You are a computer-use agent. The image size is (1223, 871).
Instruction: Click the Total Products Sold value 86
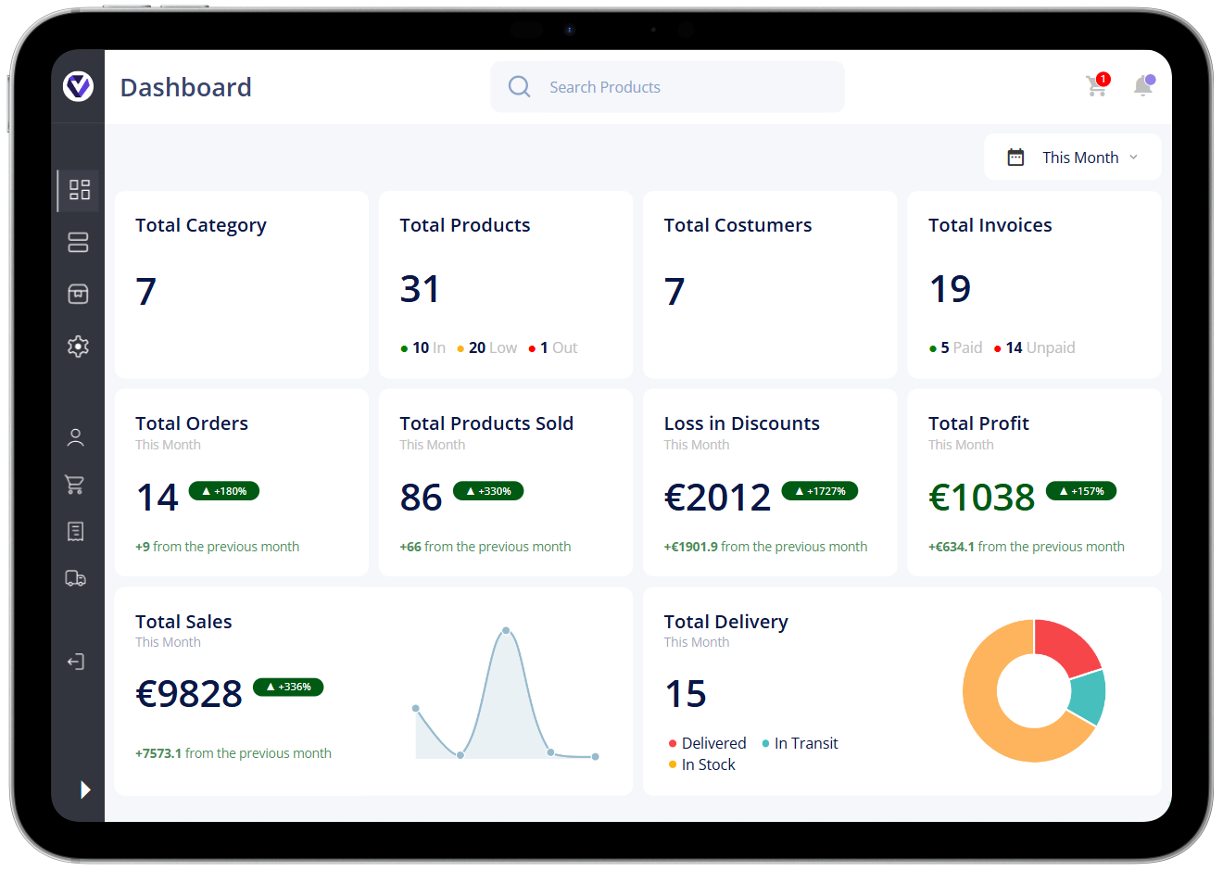click(x=421, y=498)
